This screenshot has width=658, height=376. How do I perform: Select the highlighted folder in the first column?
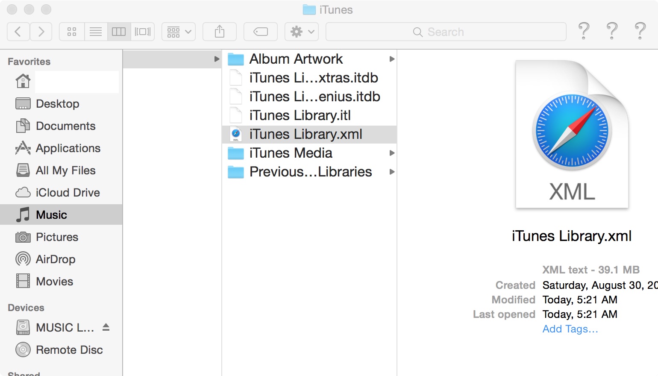pyautogui.click(x=172, y=59)
